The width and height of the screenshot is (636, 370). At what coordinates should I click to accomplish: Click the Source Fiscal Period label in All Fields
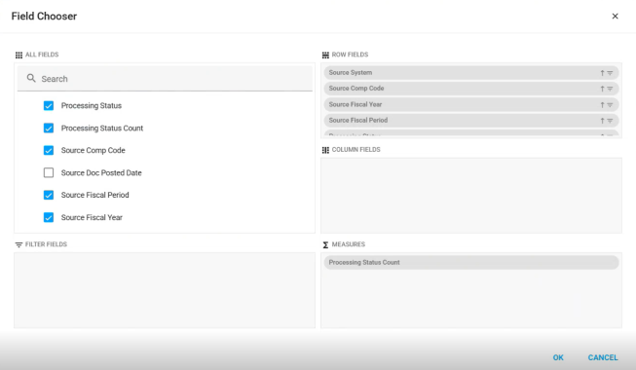pyautogui.click(x=94, y=195)
